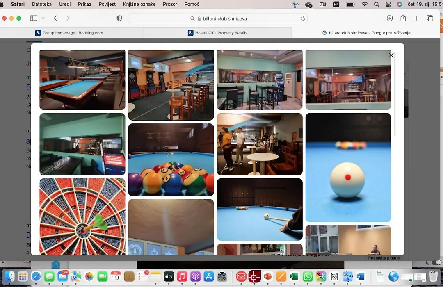Open photo of teal bar with stools
The width and height of the screenshot is (443, 287).
[260, 80]
